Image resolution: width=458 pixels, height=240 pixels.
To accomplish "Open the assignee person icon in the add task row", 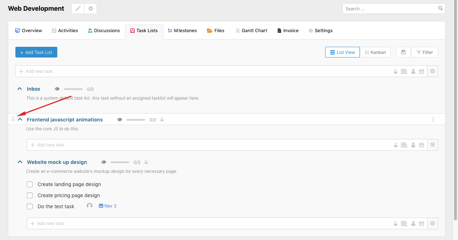I will pos(413,71).
